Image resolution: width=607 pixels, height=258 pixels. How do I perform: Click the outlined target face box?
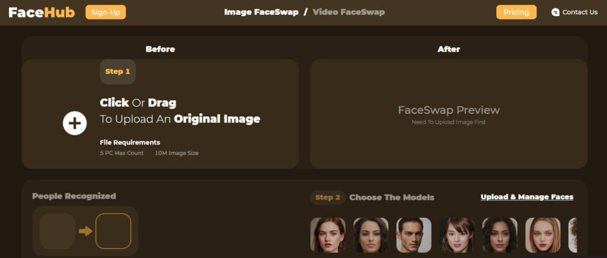point(113,231)
